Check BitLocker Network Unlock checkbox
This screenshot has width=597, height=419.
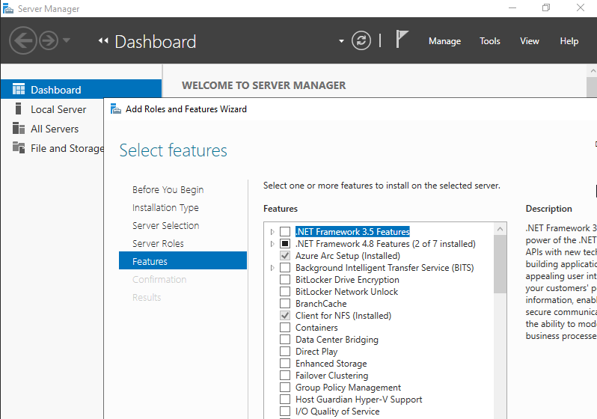(x=285, y=291)
